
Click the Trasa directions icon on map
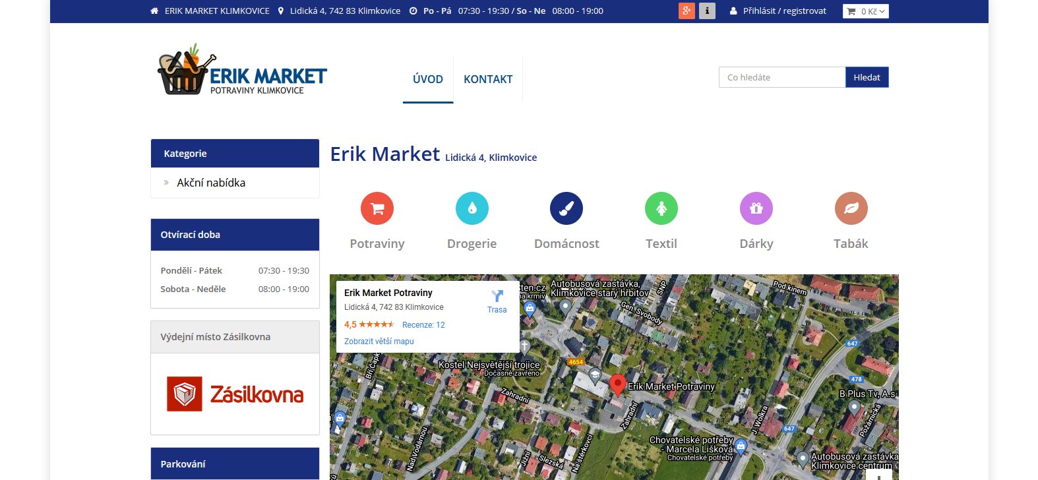(497, 297)
